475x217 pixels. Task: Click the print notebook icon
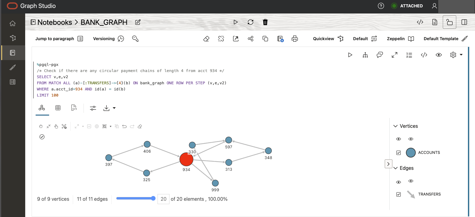pyautogui.click(x=295, y=39)
